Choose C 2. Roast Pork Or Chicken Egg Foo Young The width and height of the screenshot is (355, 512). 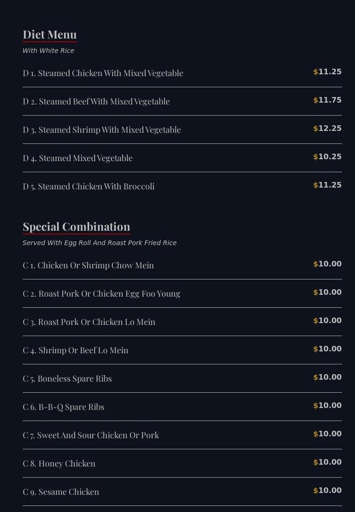[101, 293]
